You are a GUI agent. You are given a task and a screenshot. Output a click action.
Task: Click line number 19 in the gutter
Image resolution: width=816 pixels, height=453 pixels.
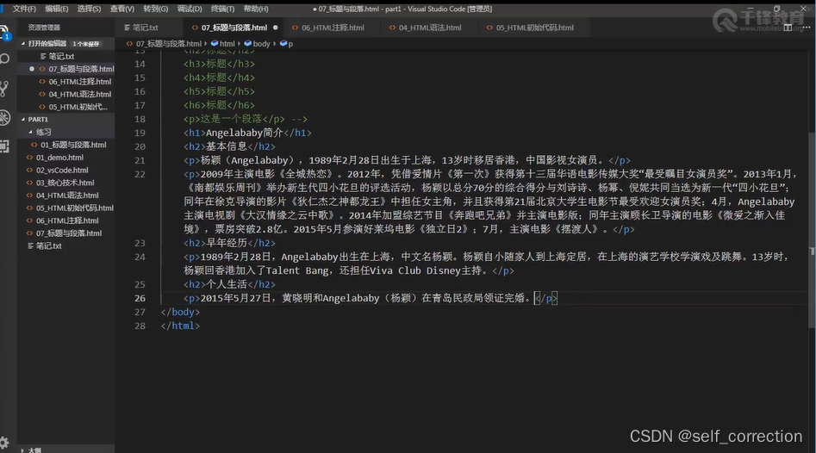[x=140, y=133]
